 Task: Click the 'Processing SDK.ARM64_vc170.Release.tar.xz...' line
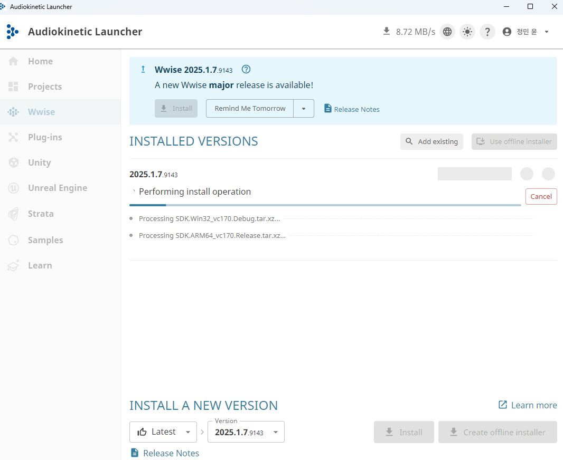212,236
